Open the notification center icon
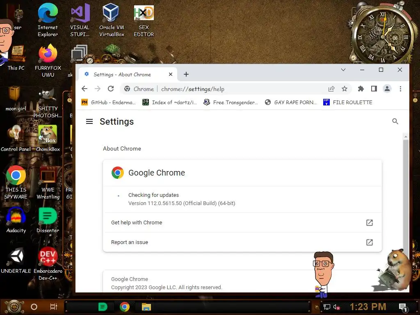The image size is (420, 315). 403,307
